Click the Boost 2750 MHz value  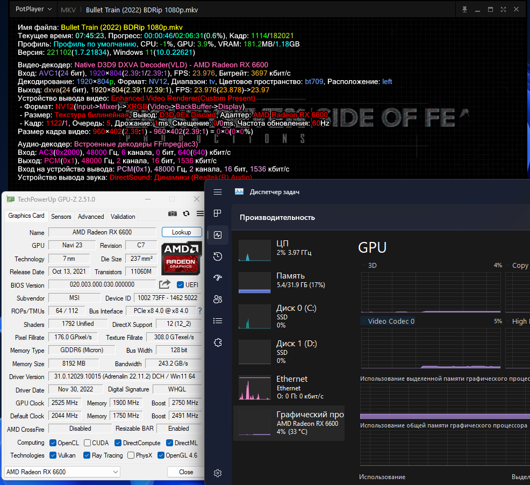pos(185,403)
